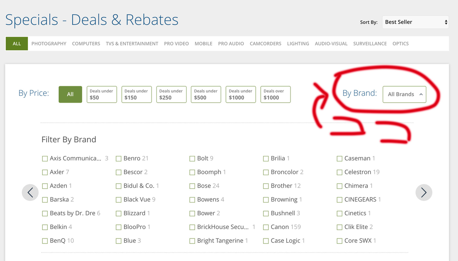The width and height of the screenshot is (458, 261).
Task: Select the Benro brand checkbox
Action: (x=119, y=158)
